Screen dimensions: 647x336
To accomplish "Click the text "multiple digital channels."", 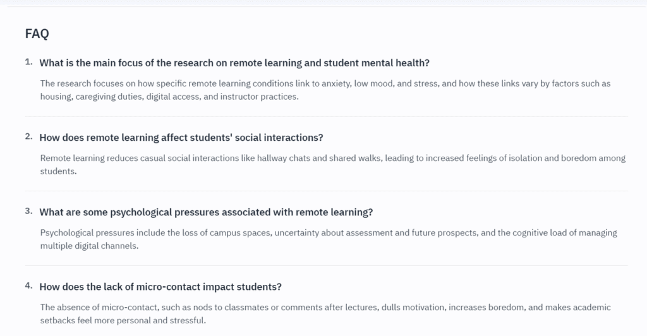I will [x=89, y=246].
